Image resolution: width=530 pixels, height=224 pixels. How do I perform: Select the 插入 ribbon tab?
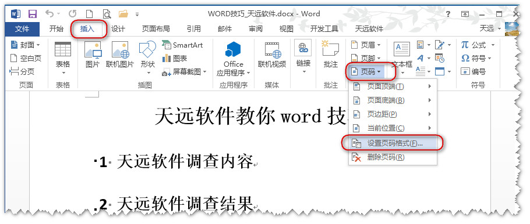[x=87, y=29]
